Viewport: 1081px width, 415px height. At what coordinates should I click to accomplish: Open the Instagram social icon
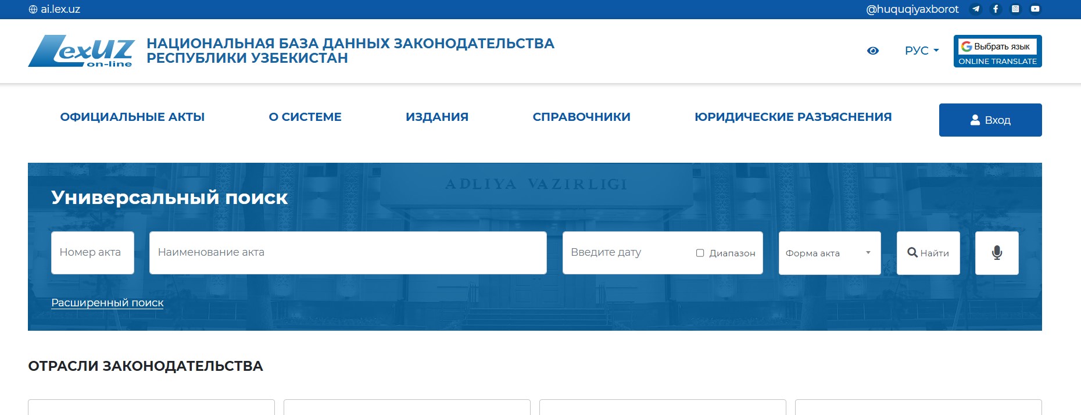tap(1015, 9)
